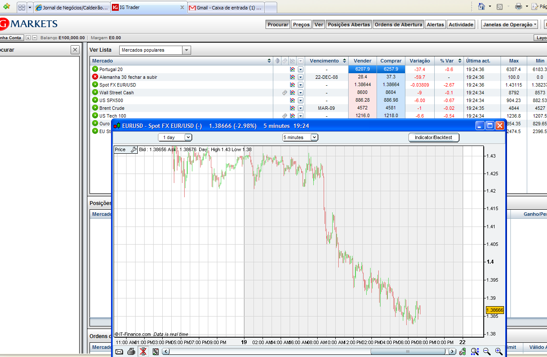Click green arrow icon beside US SPX500
Screen dimensions: 547x357
point(95,100)
